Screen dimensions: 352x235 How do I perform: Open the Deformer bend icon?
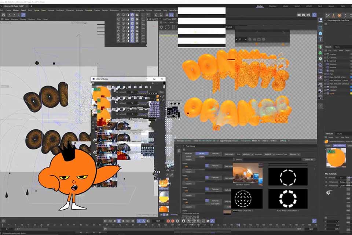[x=320, y=65]
